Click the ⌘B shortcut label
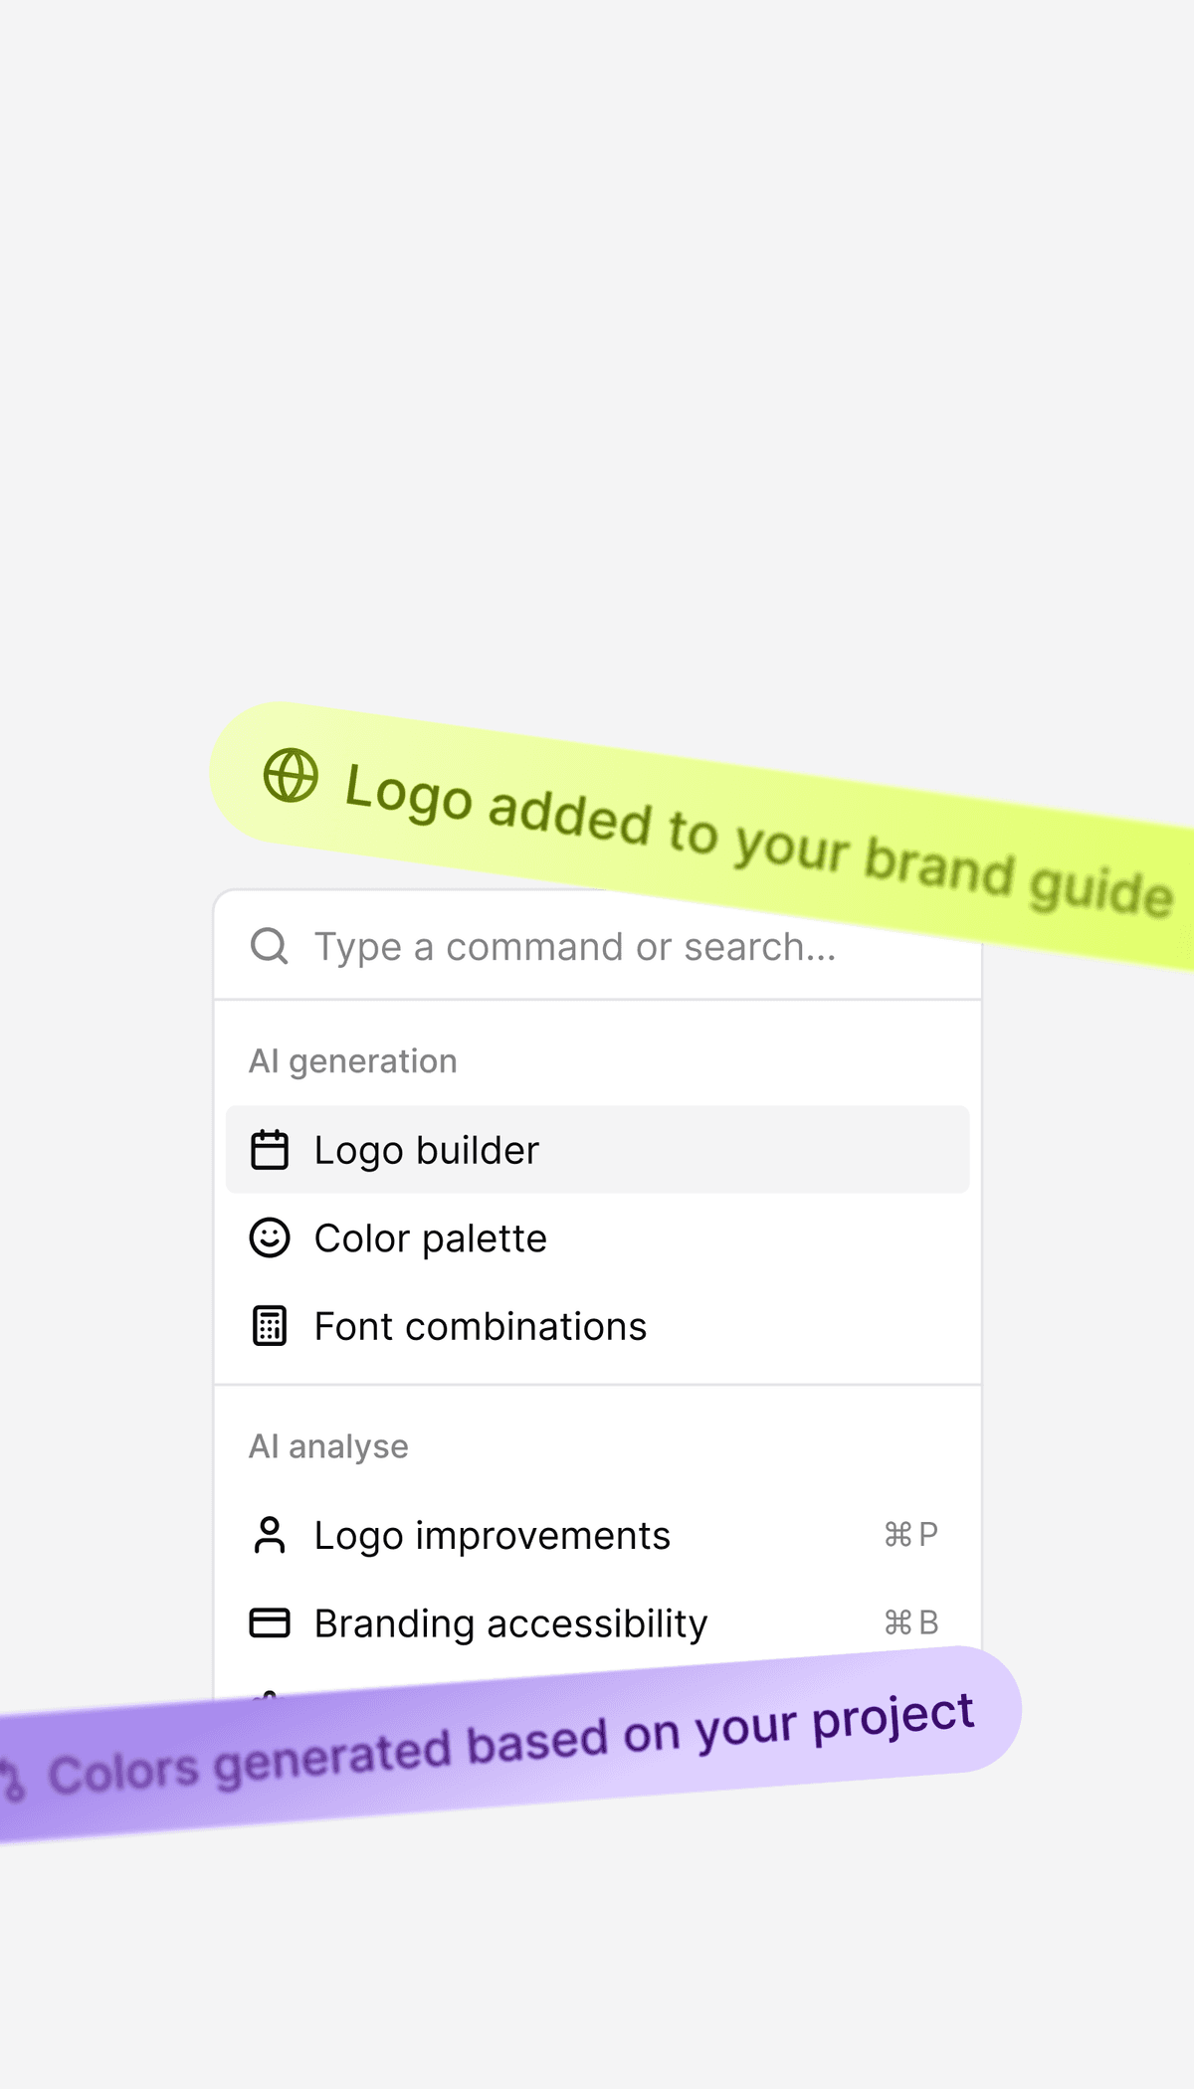Viewport: 1194px width, 2089px height. 911,1623
